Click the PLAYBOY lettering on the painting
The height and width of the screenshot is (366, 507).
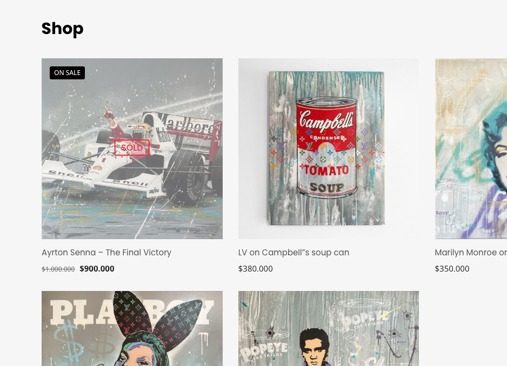(x=132, y=313)
